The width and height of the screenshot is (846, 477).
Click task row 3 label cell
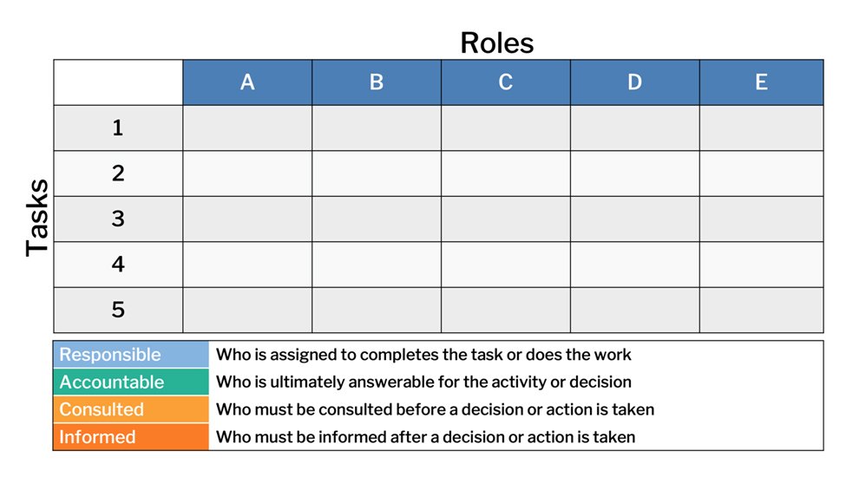[x=118, y=219]
